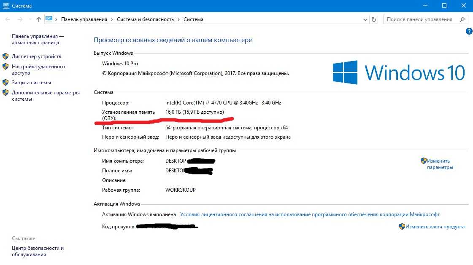
Task: Click the Intel Core i7-4770 processor value
Action: coord(223,103)
